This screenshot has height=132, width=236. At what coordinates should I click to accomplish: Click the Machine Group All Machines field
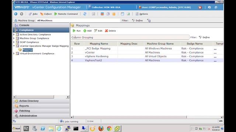point(78,21)
